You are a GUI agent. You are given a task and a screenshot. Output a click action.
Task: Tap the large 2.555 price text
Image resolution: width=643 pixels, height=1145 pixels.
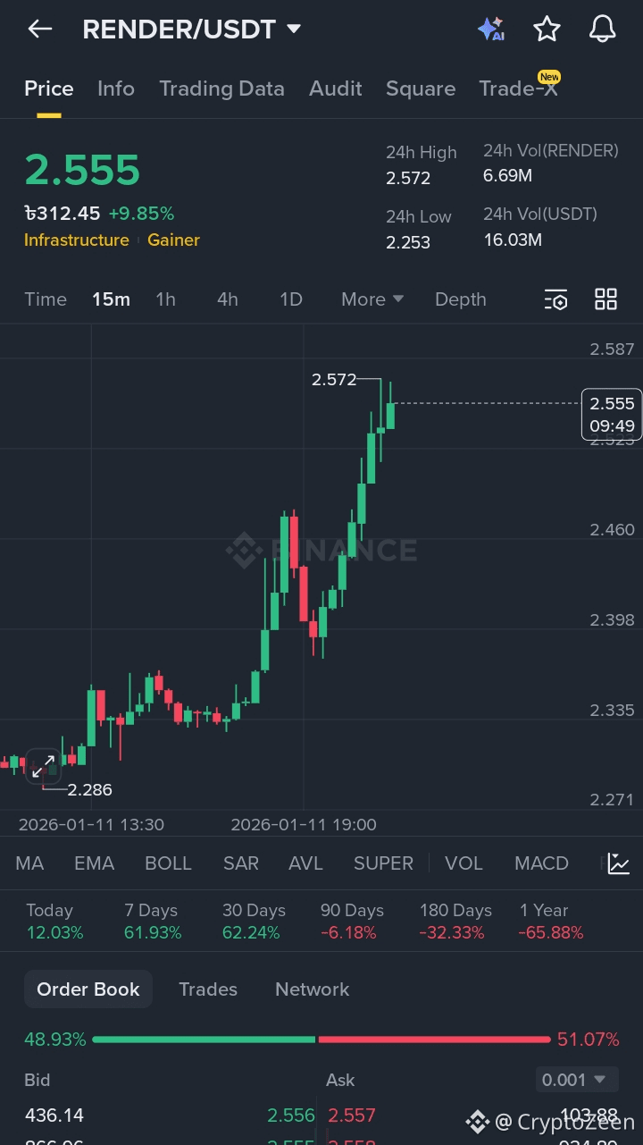click(82, 170)
